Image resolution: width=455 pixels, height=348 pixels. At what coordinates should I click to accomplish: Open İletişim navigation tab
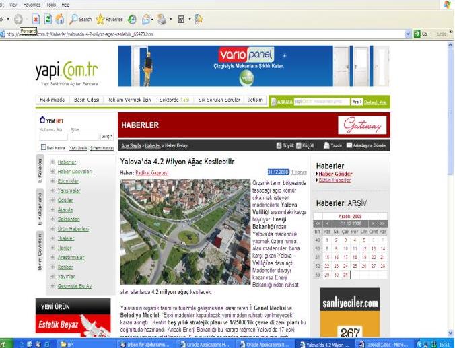pyautogui.click(x=255, y=100)
